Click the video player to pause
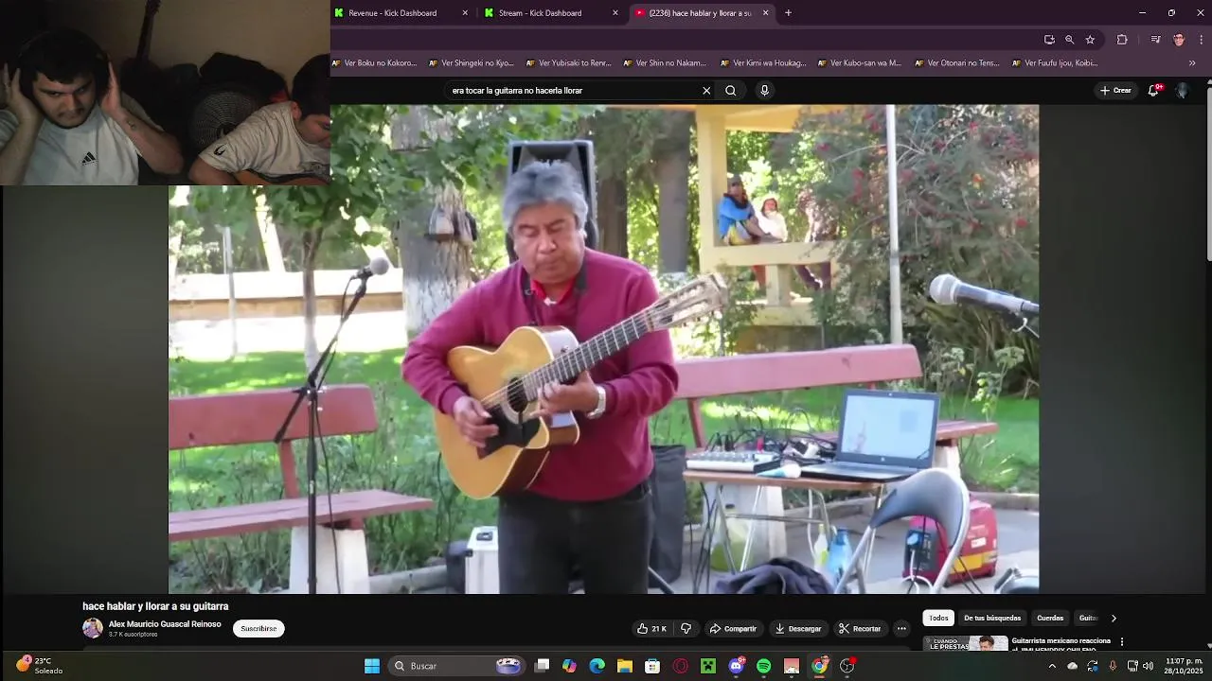Image resolution: width=1212 pixels, height=681 pixels. tap(603, 349)
